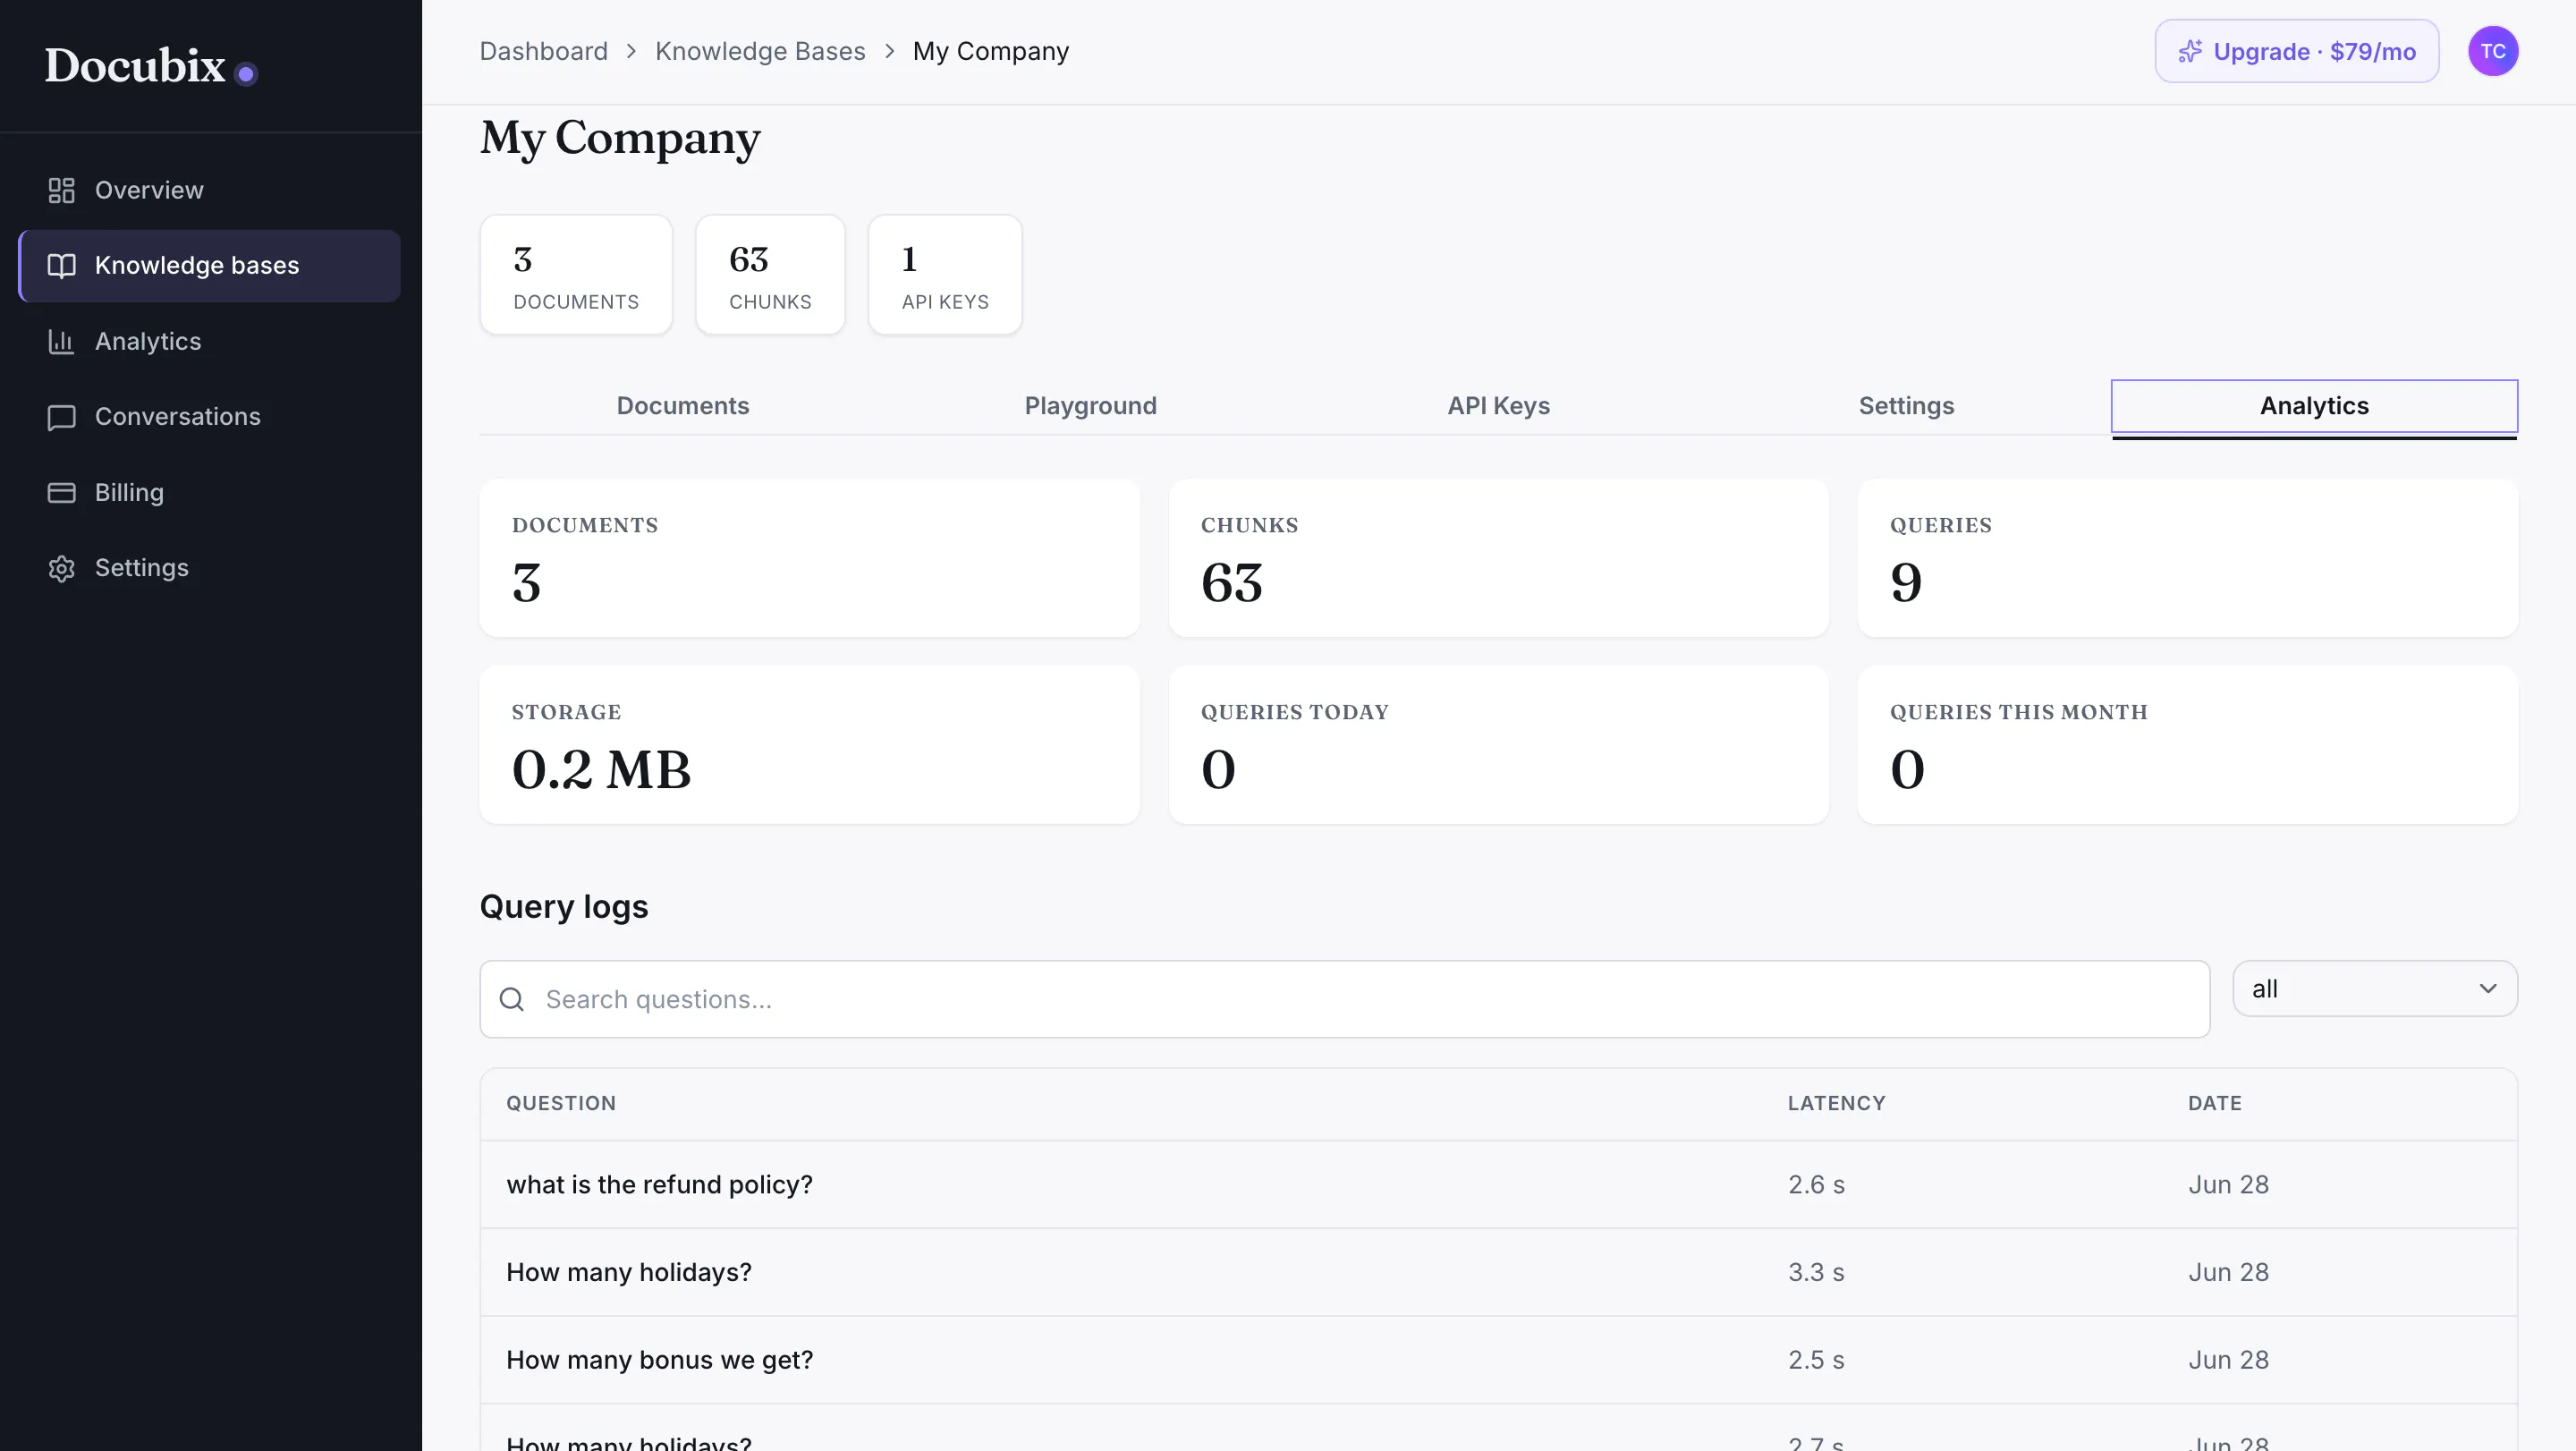Click the Storage 0.2 MB stat card
Screen dimensions: 2576x1451
tap(809, 745)
